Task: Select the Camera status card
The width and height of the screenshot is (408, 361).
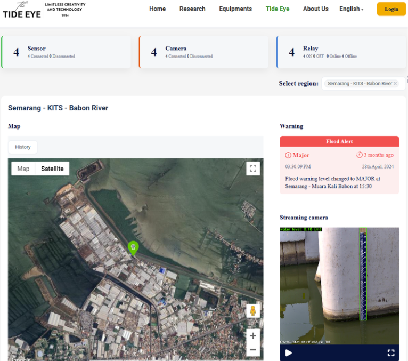Action: click(203, 52)
